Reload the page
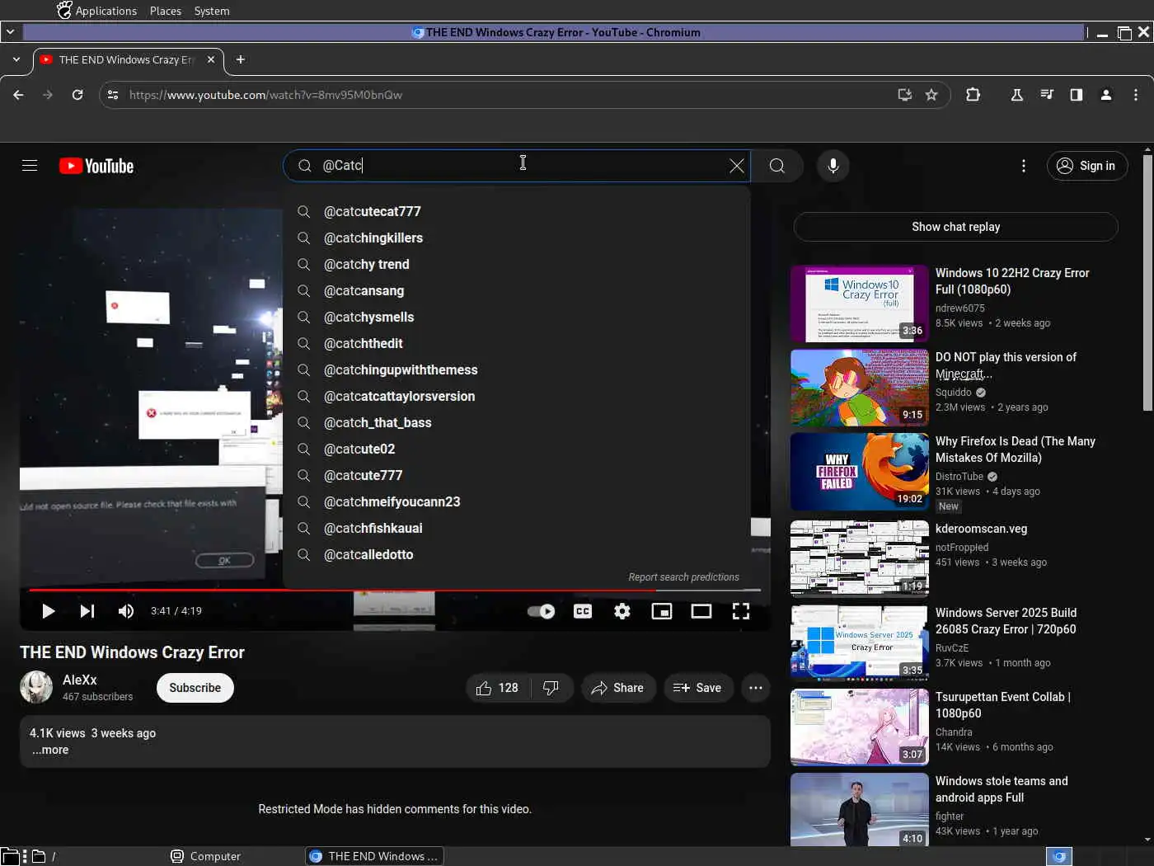The height and width of the screenshot is (866, 1154). coord(77,95)
